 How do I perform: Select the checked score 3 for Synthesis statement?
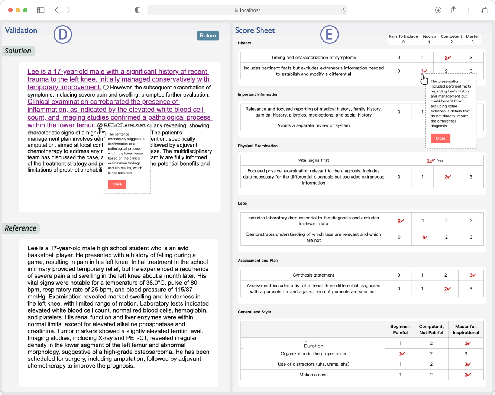472,275
